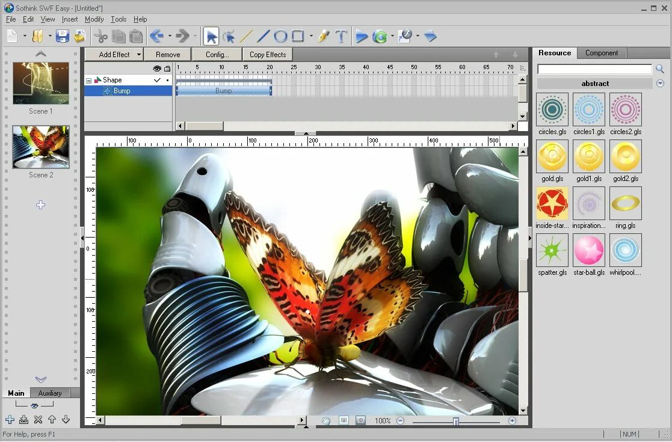Click the New document icon
The height and width of the screenshot is (442, 672).
(13, 37)
